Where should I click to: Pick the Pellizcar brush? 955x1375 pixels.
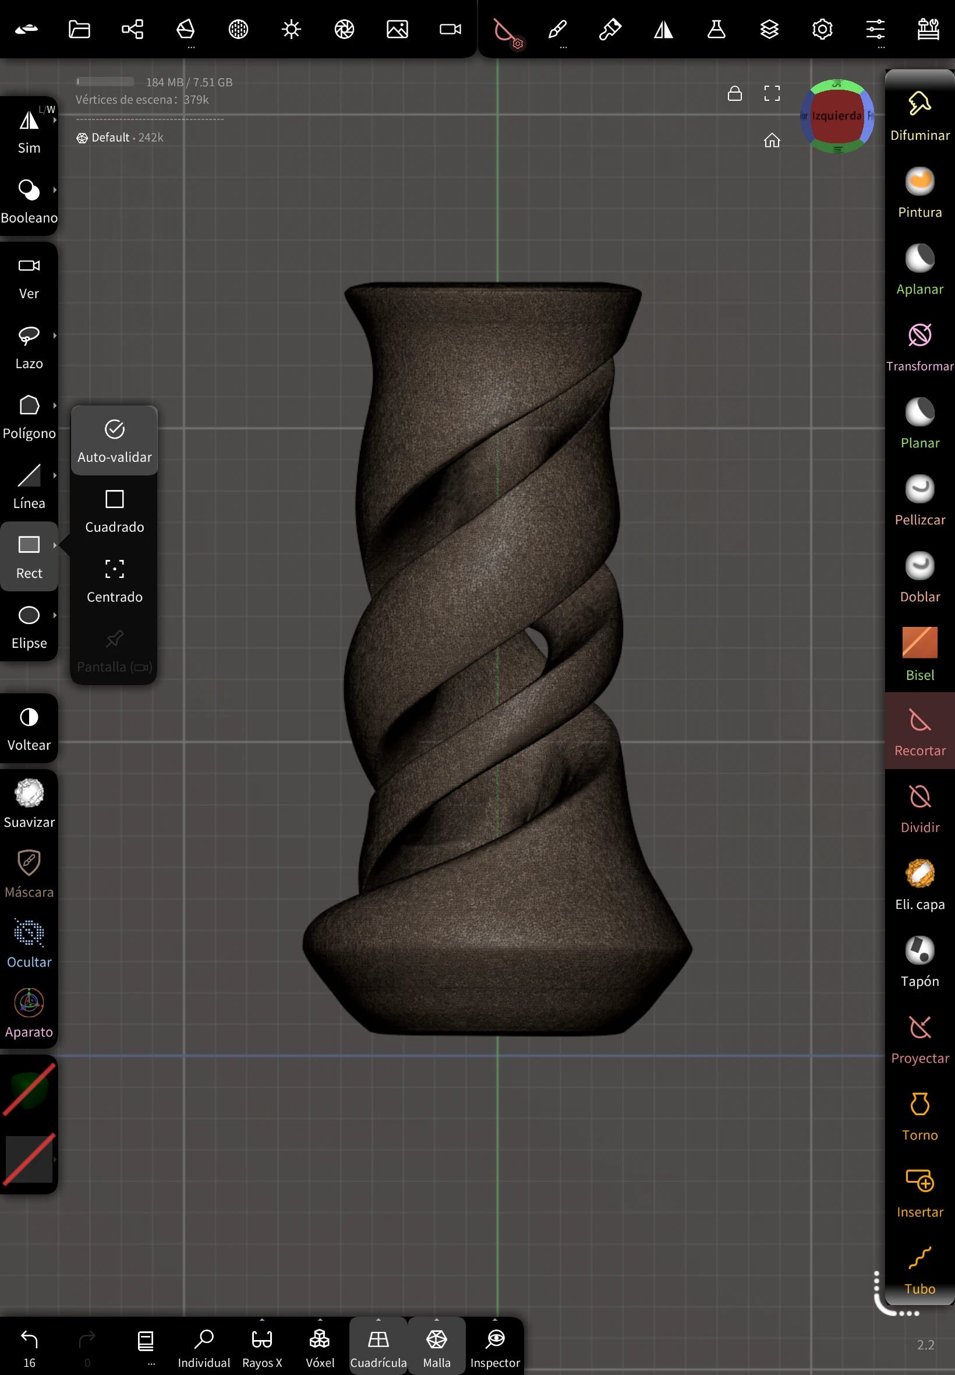point(919,500)
